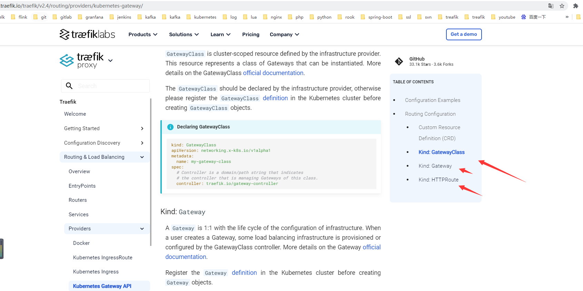This screenshot has height=291, width=583.
Task: Open the Routers page
Action: point(78,200)
